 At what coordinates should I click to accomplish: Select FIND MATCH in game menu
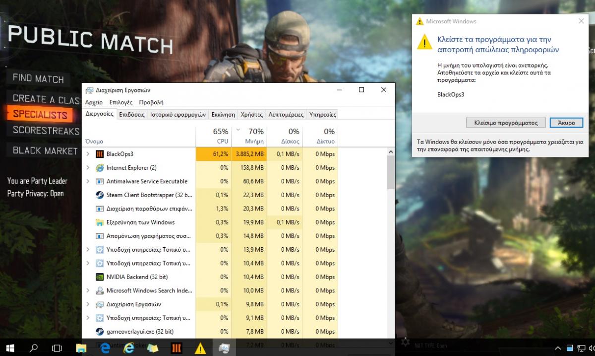coord(38,78)
